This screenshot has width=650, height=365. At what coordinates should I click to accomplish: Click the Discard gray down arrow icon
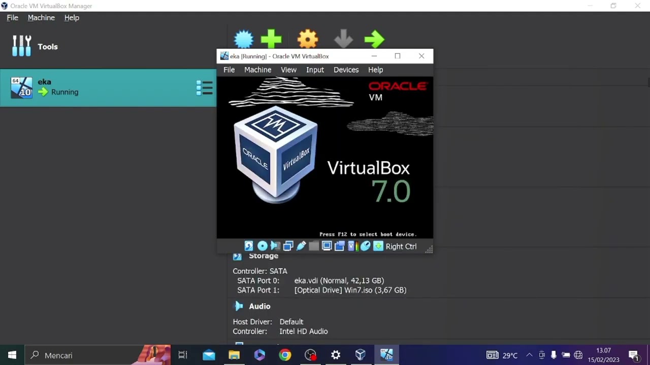(343, 39)
